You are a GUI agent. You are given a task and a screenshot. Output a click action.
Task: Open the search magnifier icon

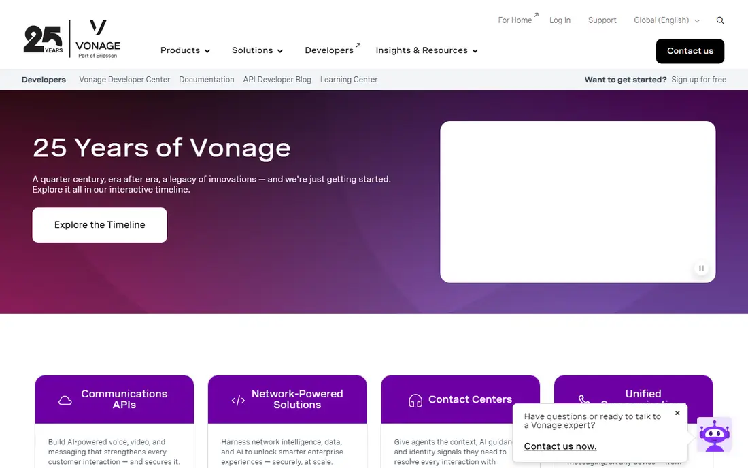pos(720,20)
